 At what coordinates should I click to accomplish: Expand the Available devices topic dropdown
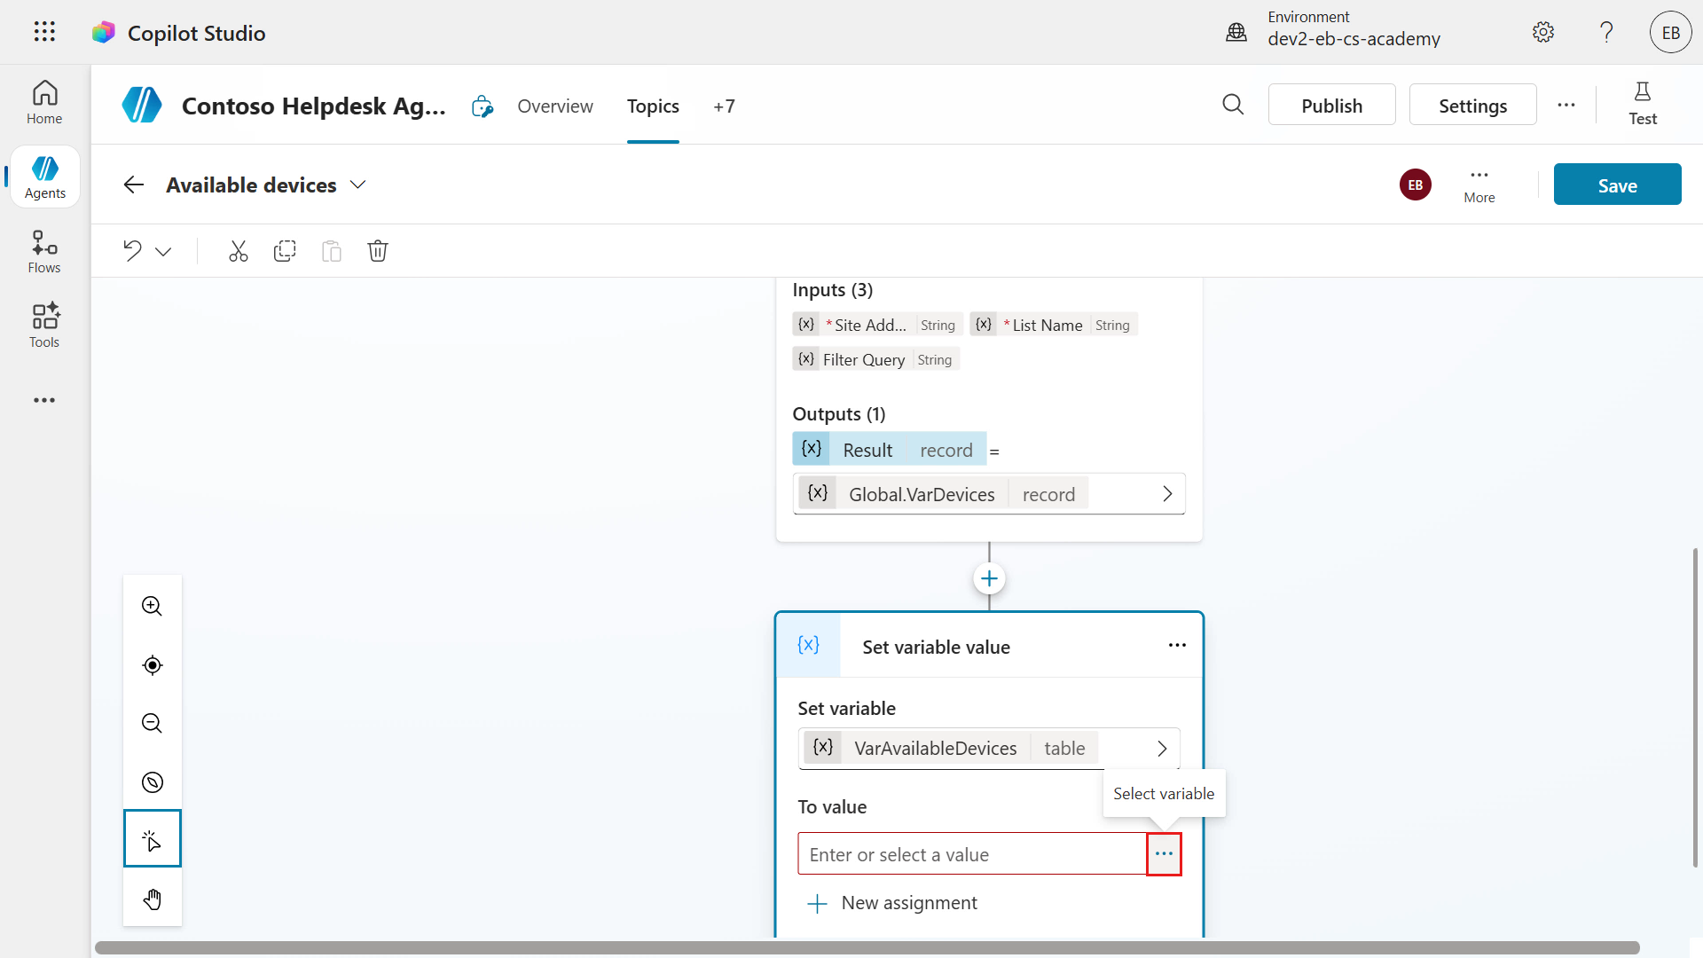(357, 185)
